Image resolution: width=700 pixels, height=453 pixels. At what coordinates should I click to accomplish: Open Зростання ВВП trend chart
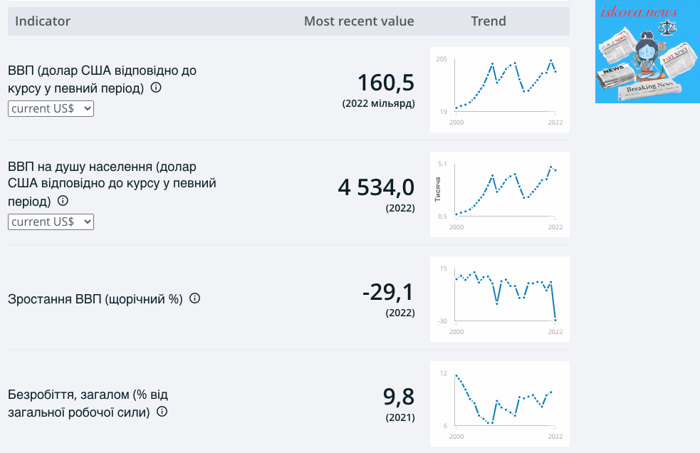click(x=500, y=299)
